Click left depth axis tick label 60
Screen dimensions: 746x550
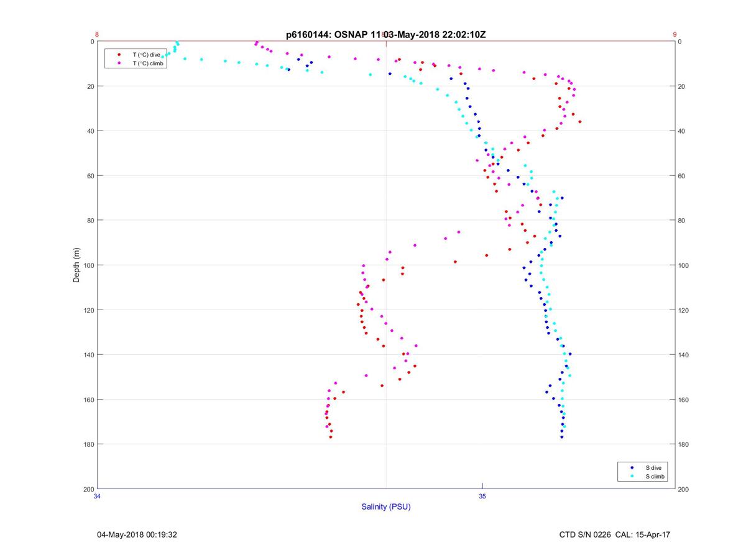point(91,176)
